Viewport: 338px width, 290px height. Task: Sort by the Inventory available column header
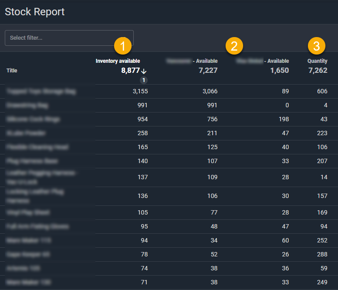tap(118, 61)
